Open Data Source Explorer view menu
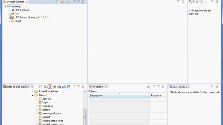 pos(74,86)
